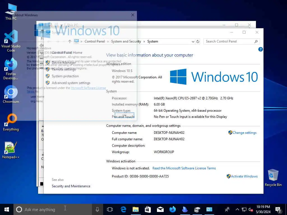This screenshot has height=215, width=287.
Task: Click the computer icon in address bar
Action: click(x=77, y=41)
